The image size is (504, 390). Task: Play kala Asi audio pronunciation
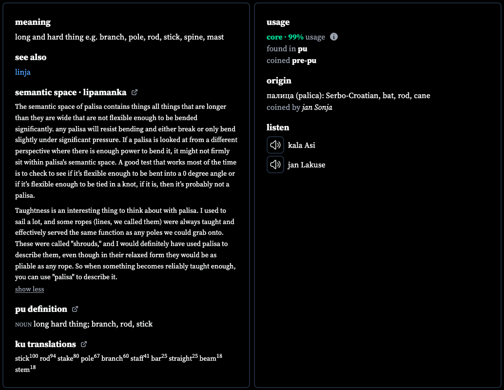coord(275,145)
